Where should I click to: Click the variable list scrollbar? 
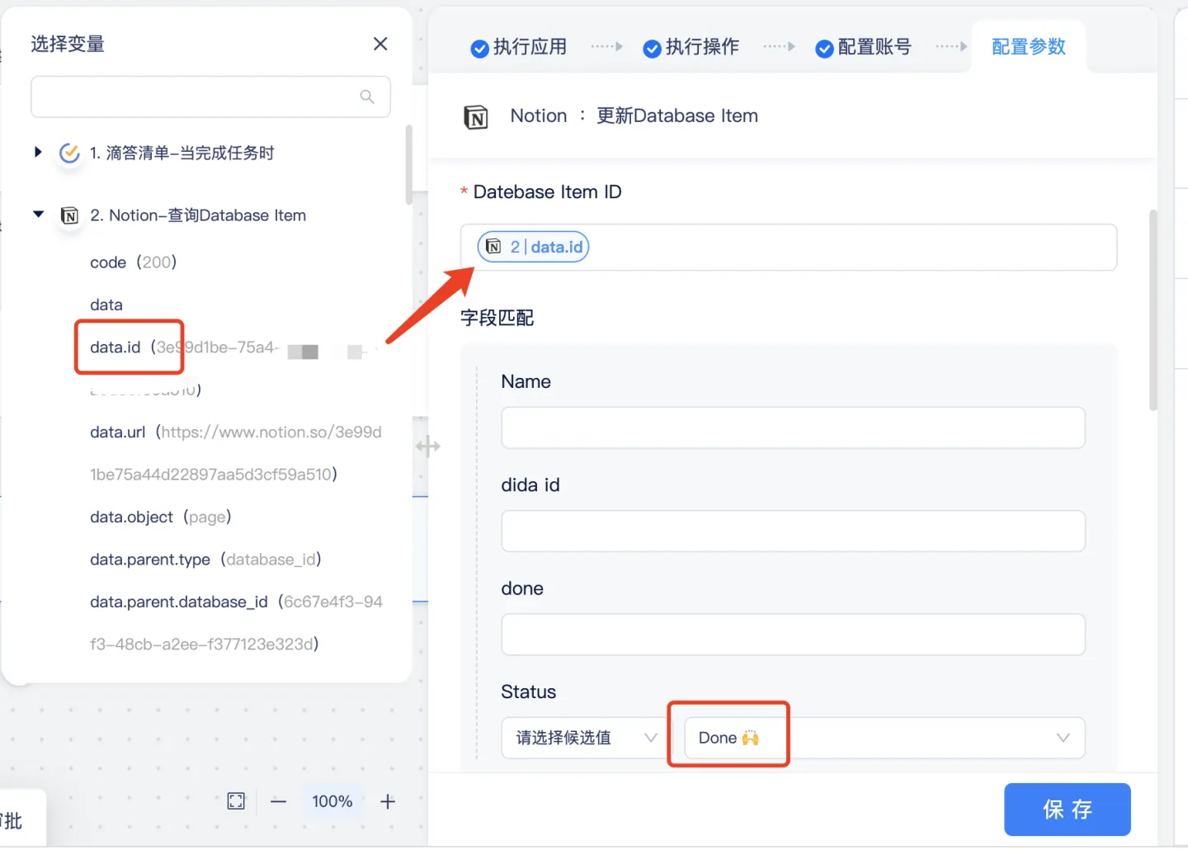tap(409, 165)
